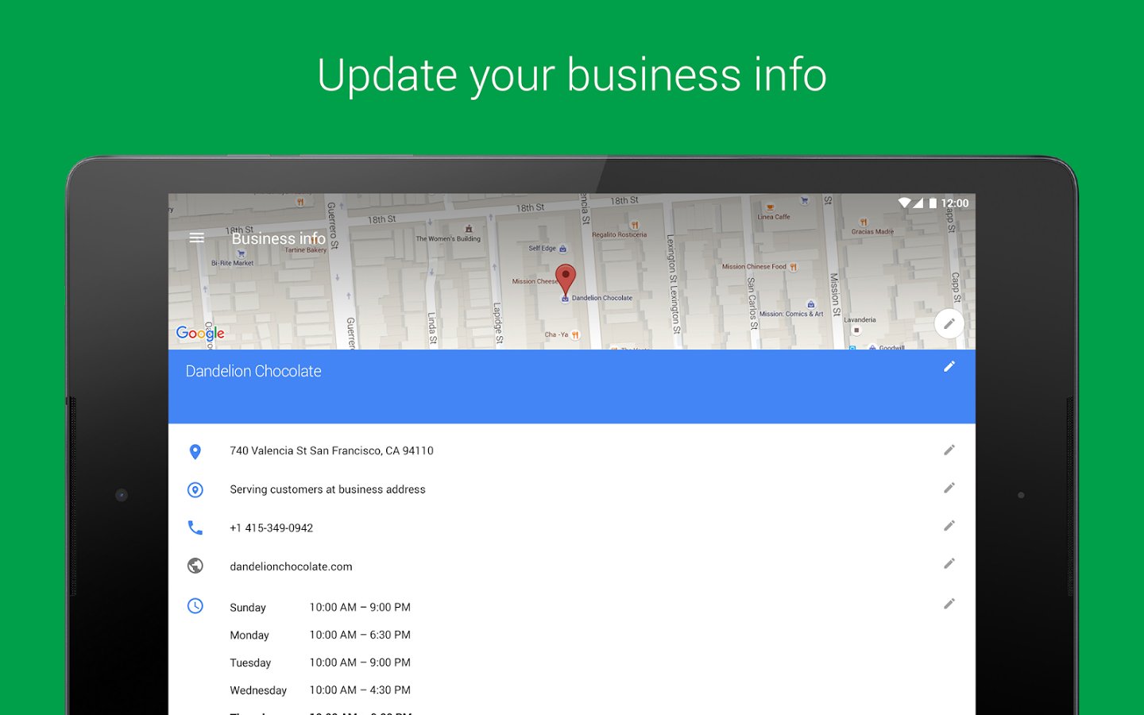The height and width of the screenshot is (715, 1144).
Task: Tap the phone handset icon
Action: pyautogui.click(x=195, y=528)
